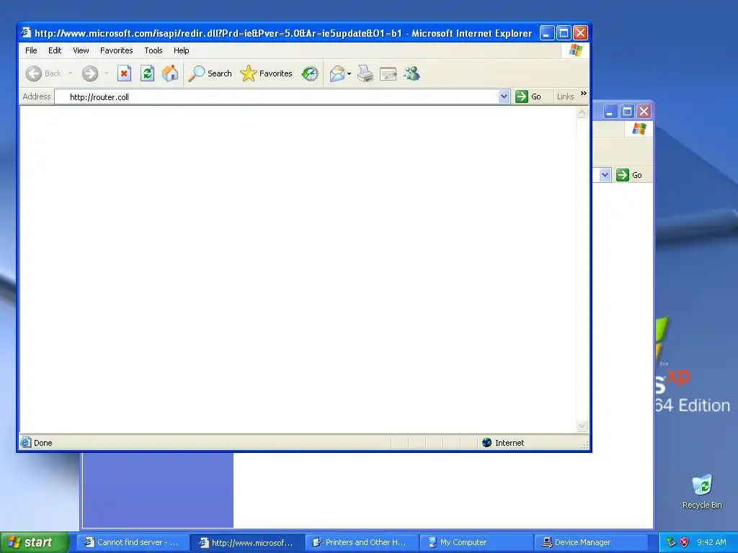Switch to Device Manager taskbar window

pos(590,542)
